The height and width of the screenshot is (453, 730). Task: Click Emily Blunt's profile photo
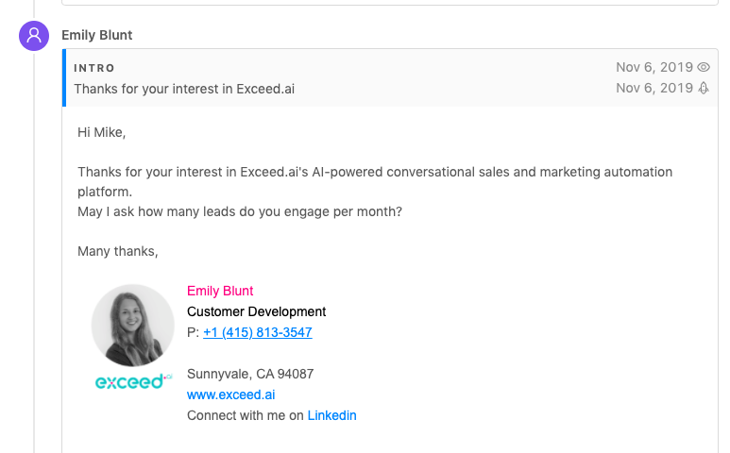tap(132, 326)
